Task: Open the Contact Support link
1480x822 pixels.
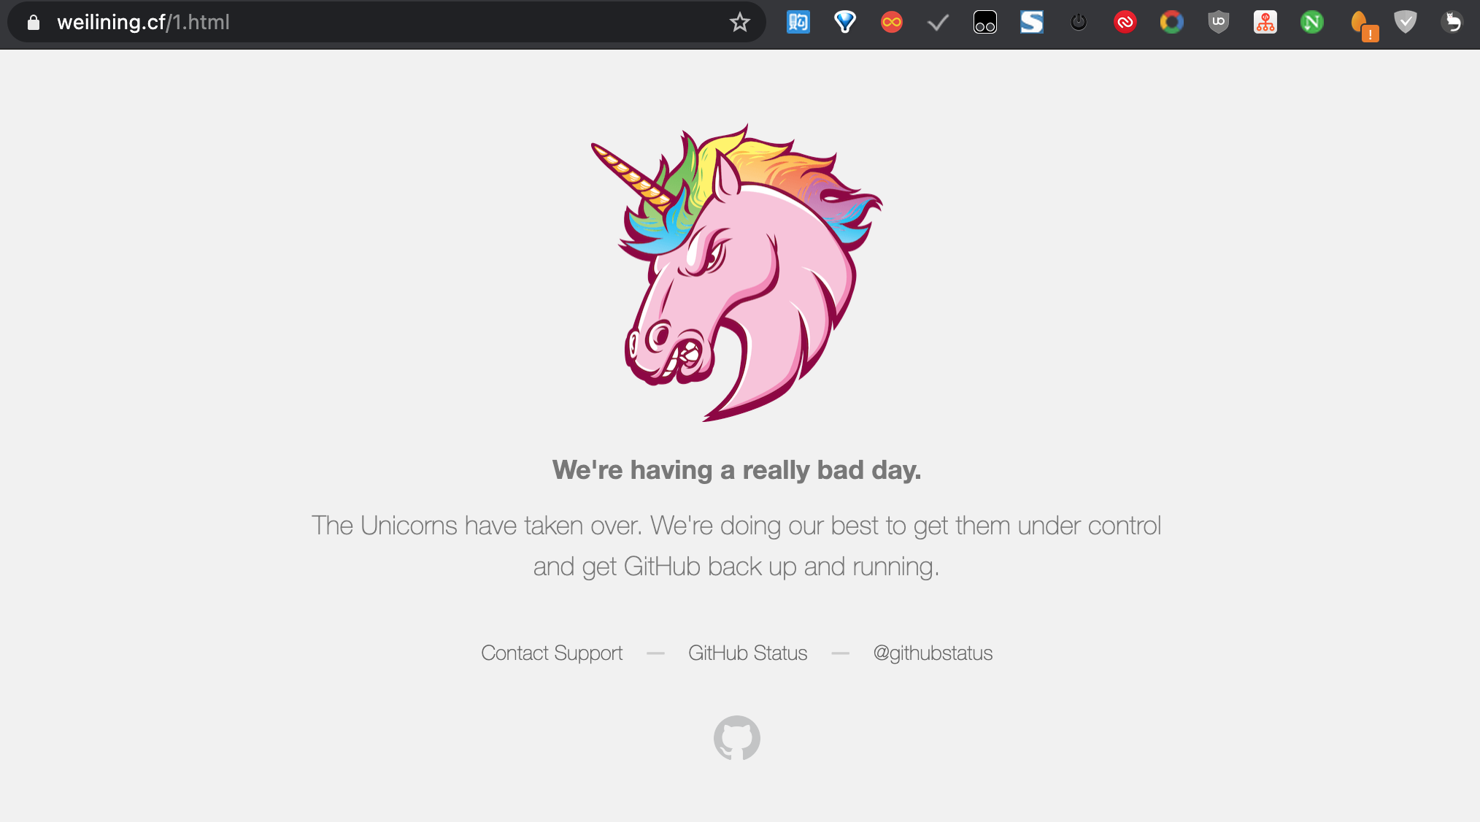Action: tap(551, 653)
